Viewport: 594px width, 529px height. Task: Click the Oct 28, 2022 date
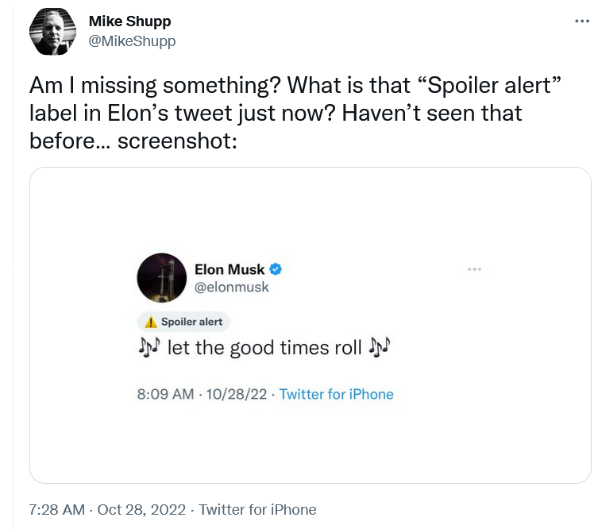click(141, 510)
